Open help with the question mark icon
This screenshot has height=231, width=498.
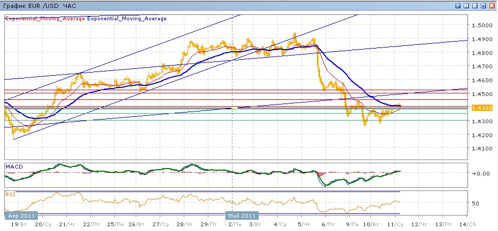click(458, 6)
